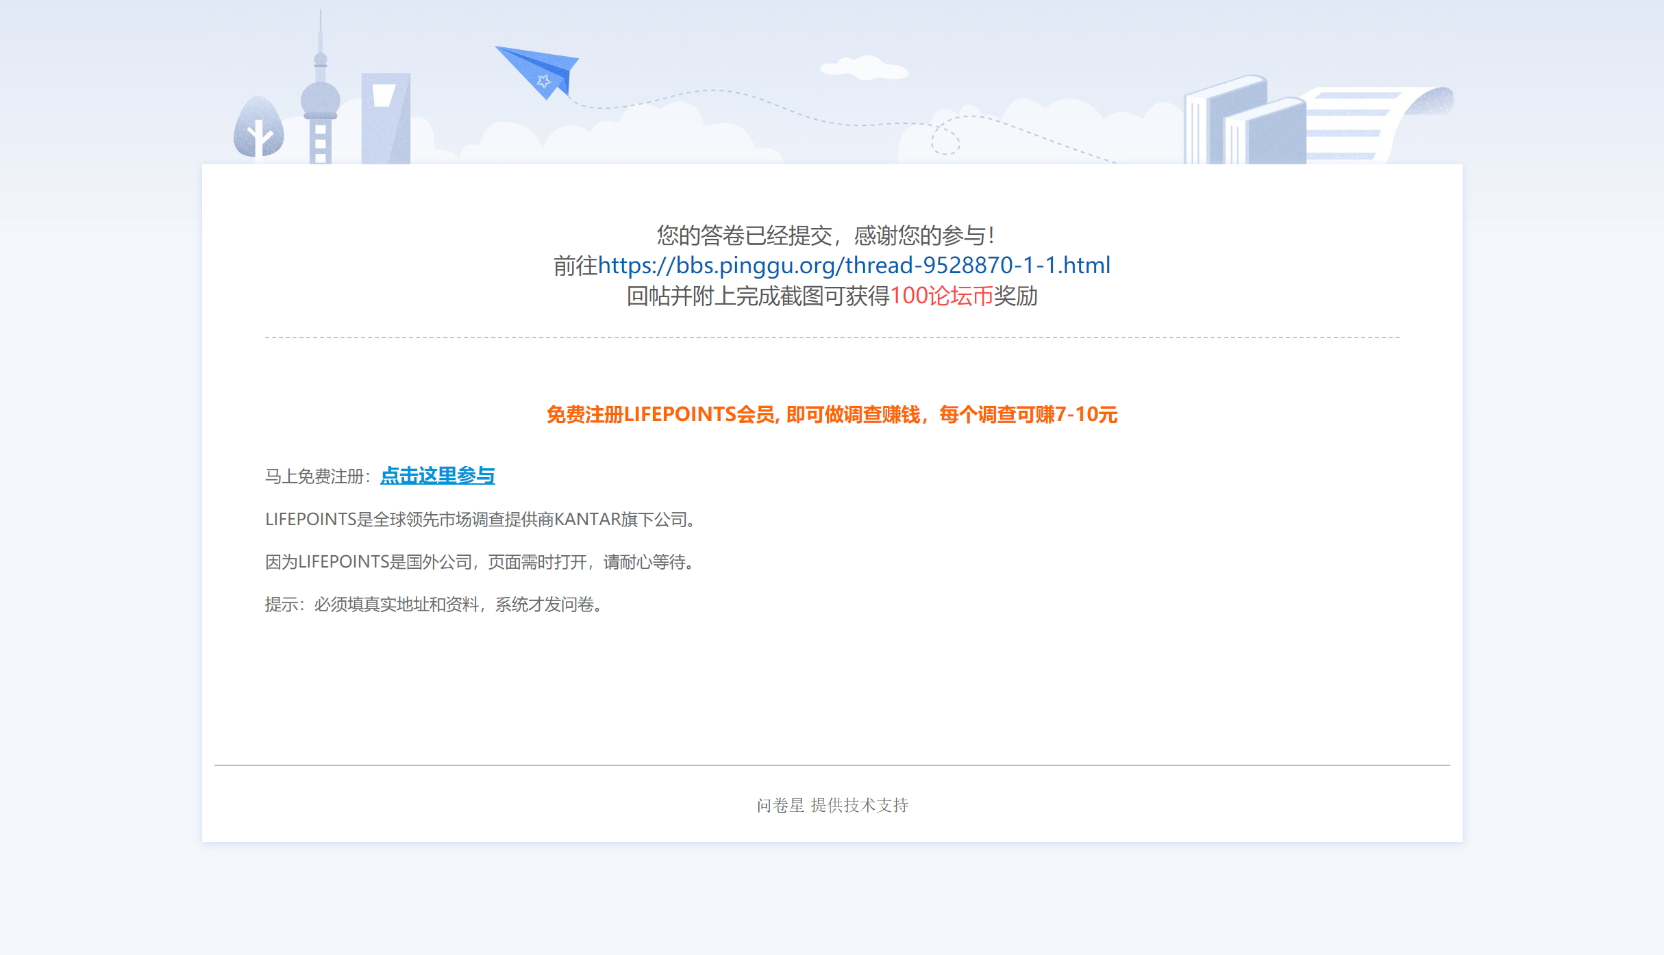The image size is (1664, 955).
Task: Click the 点击这里参与 registration link
Action: click(437, 475)
